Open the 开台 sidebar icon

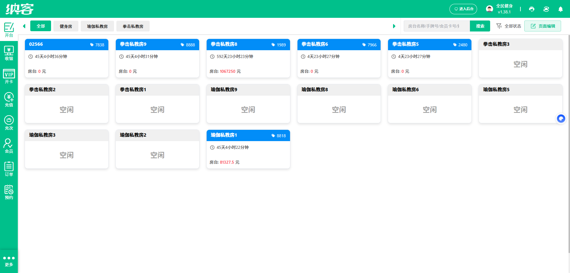(9, 30)
